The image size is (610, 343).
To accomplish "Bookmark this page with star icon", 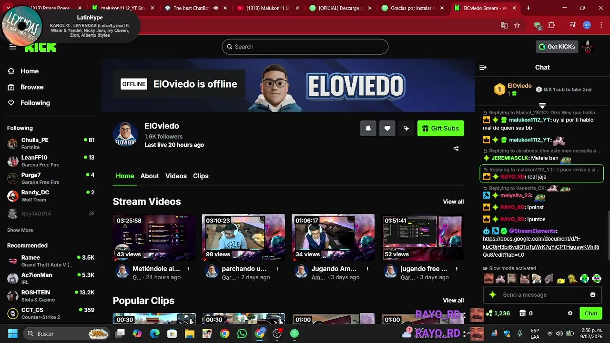I will [517, 25].
